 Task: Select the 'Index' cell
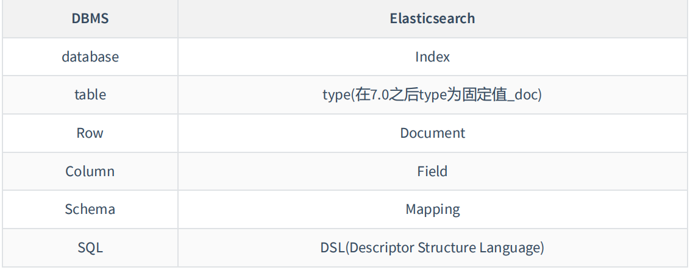click(432, 57)
